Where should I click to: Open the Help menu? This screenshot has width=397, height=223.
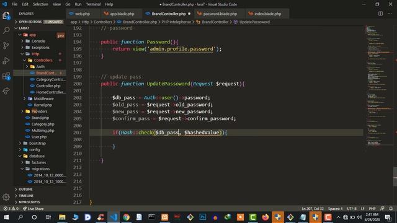coord(109,4)
